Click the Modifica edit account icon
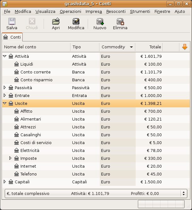Image resolution: width=192 pixels, height=210 pixels. (76, 21)
